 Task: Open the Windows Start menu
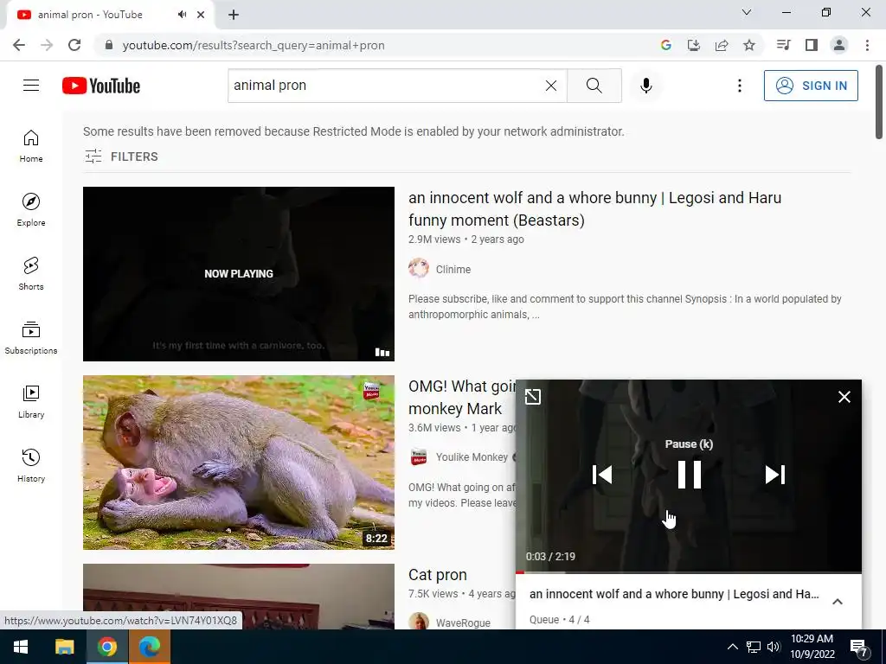(21, 647)
